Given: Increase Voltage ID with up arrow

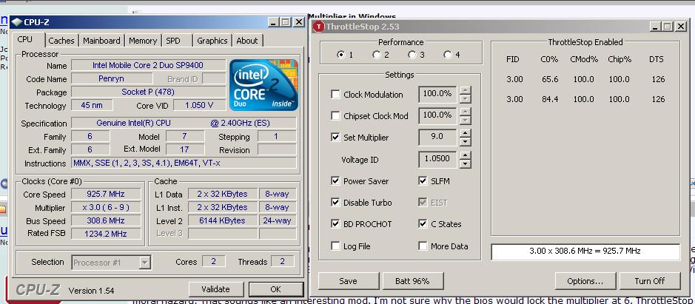Looking at the screenshot, I should point(465,155).
